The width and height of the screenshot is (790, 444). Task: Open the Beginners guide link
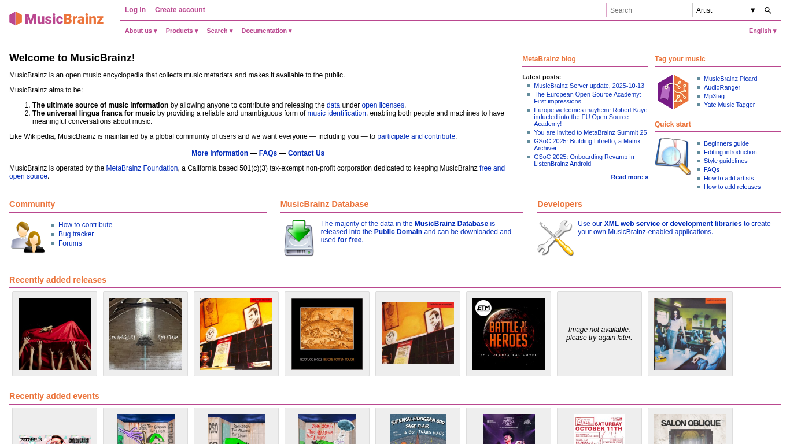(726, 143)
